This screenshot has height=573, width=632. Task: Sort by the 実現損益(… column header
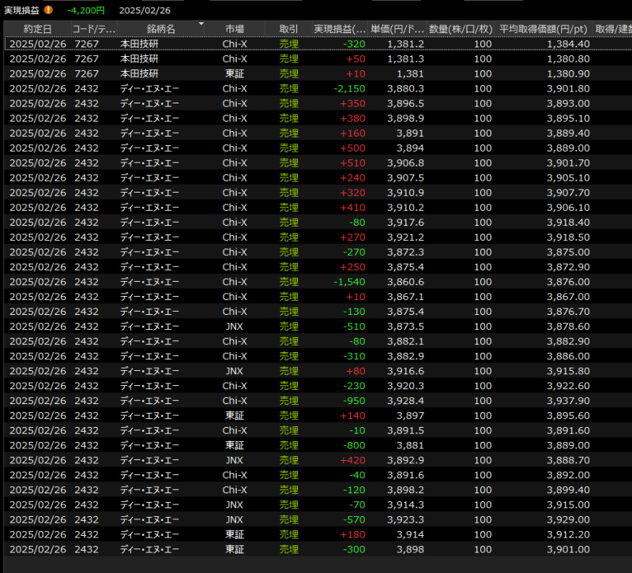point(340,29)
